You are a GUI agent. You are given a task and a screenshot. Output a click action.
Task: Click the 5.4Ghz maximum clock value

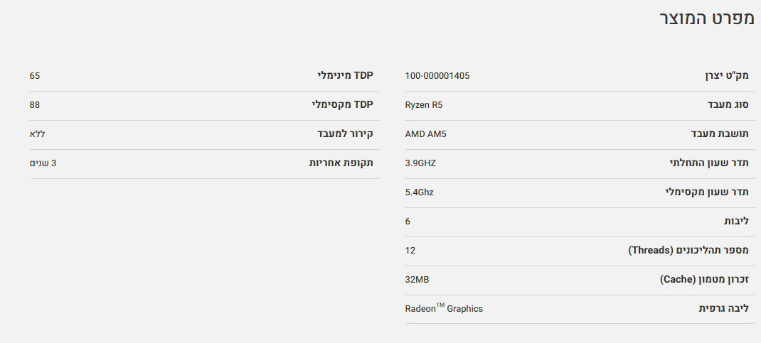coord(419,192)
